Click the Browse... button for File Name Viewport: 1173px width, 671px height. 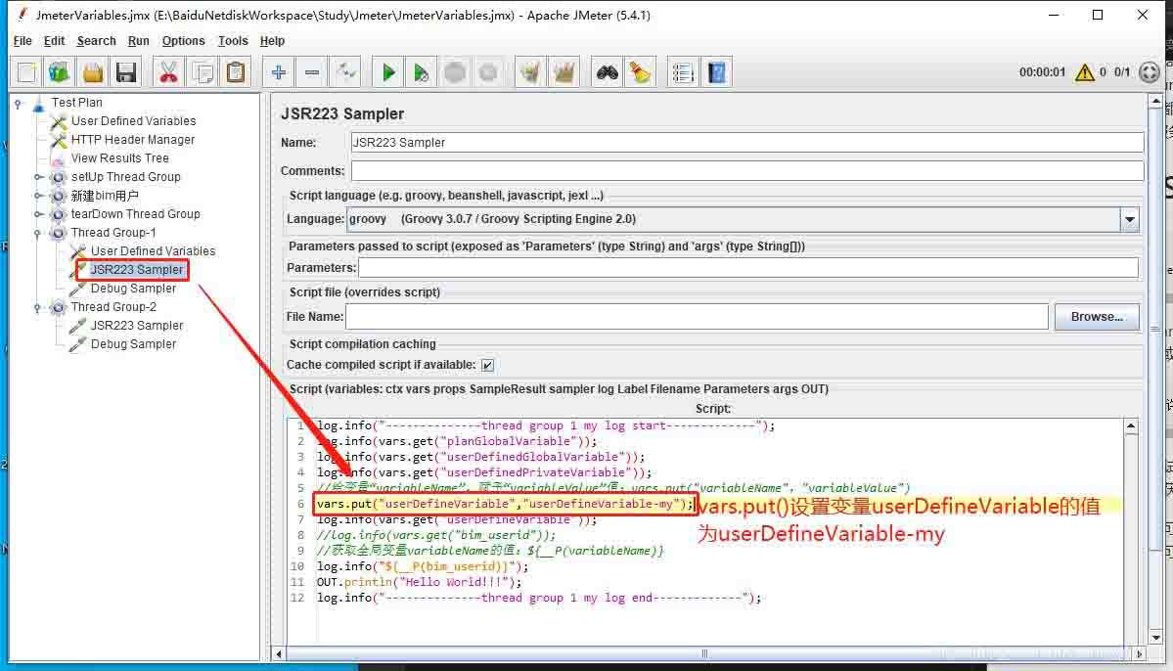(x=1097, y=317)
